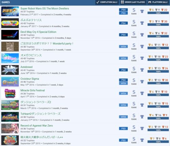Click the silver trophy count 19 for Record of Agarest

coord(157,127)
